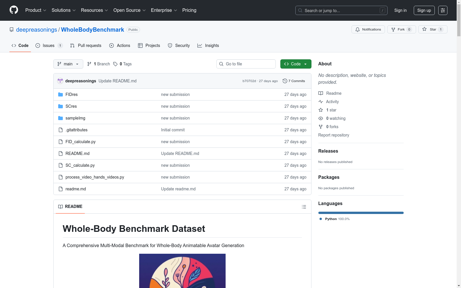Select the Code tab
The image size is (461, 288).
(x=20, y=46)
